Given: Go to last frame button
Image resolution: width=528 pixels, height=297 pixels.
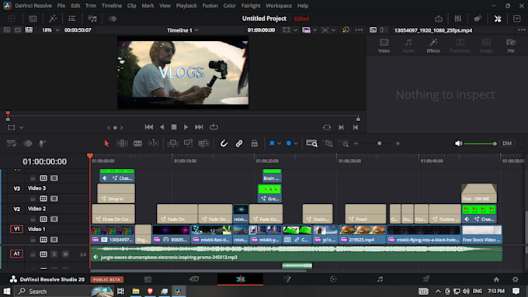Looking at the screenshot, I should [x=199, y=127].
